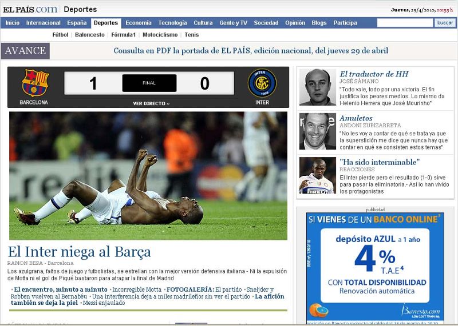Click the main match photo

(148, 175)
